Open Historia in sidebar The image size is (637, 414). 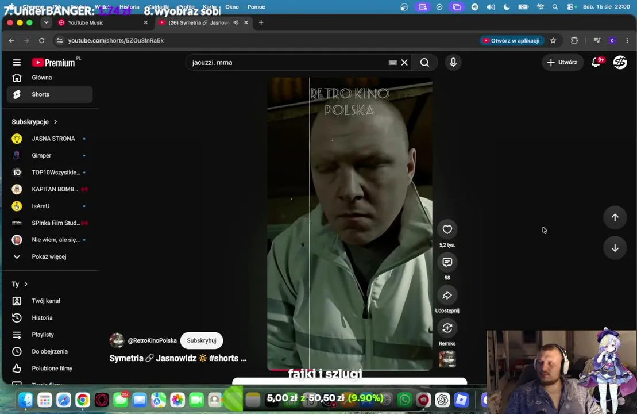click(x=49, y=317)
